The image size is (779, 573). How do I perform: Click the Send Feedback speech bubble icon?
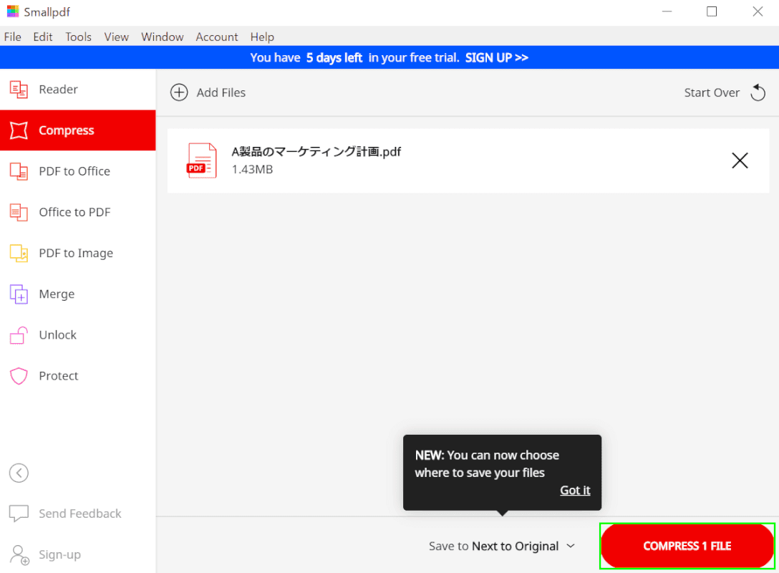19,514
